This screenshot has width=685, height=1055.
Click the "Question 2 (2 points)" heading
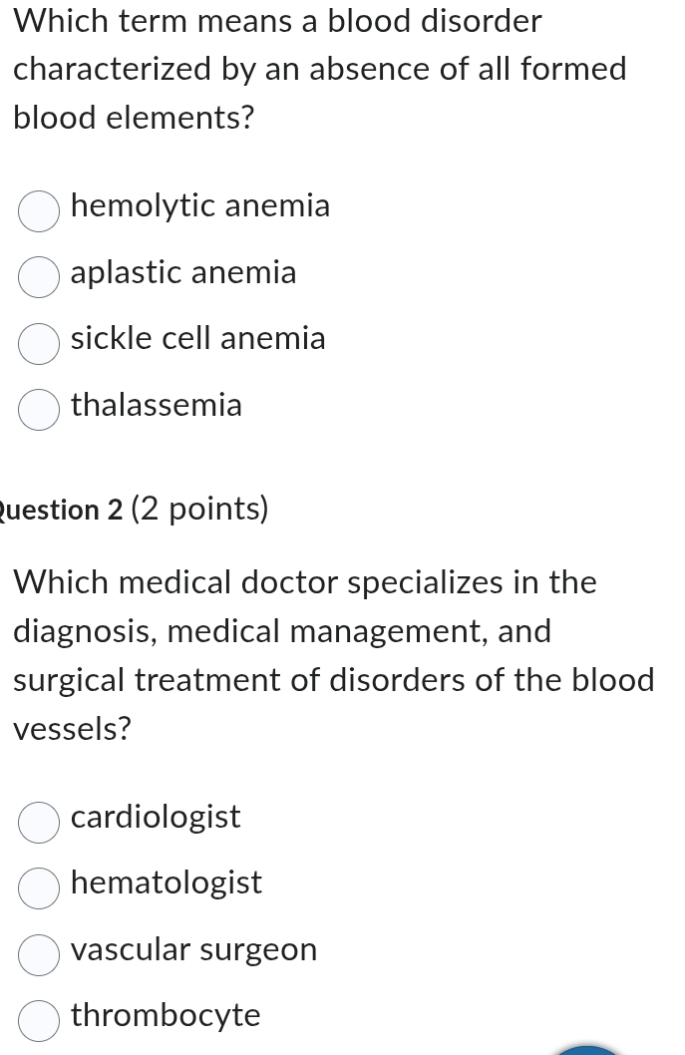click(x=135, y=510)
